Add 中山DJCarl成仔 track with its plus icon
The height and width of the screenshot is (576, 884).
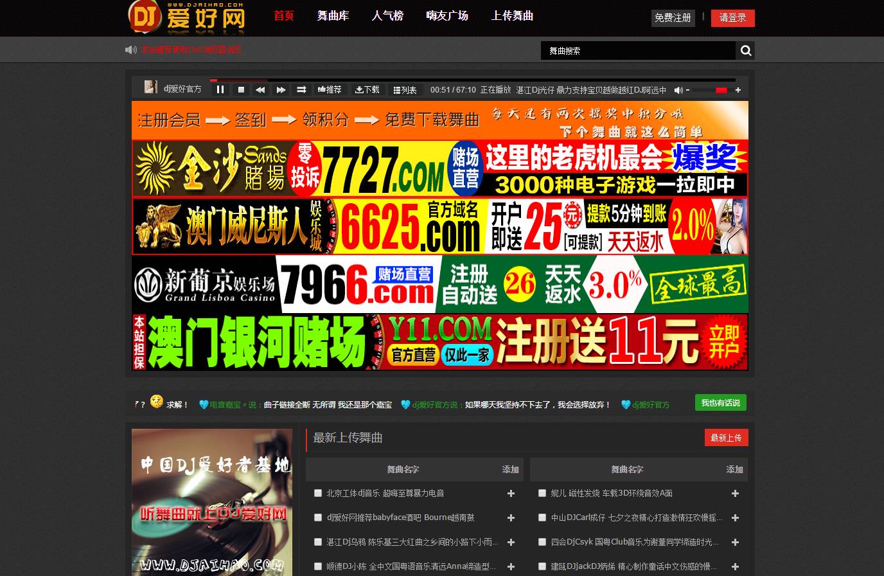click(x=736, y=518)
